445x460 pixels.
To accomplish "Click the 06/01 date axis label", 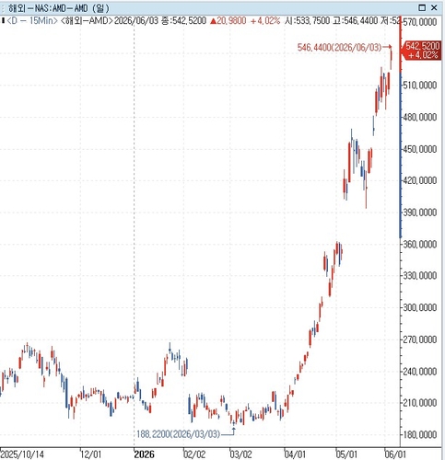I will [395, 454].
